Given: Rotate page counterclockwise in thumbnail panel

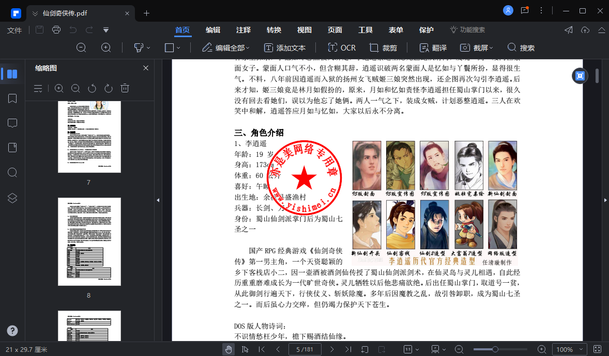Looking at the screenshot, I should pyautogui.click(x=92, y=88).
